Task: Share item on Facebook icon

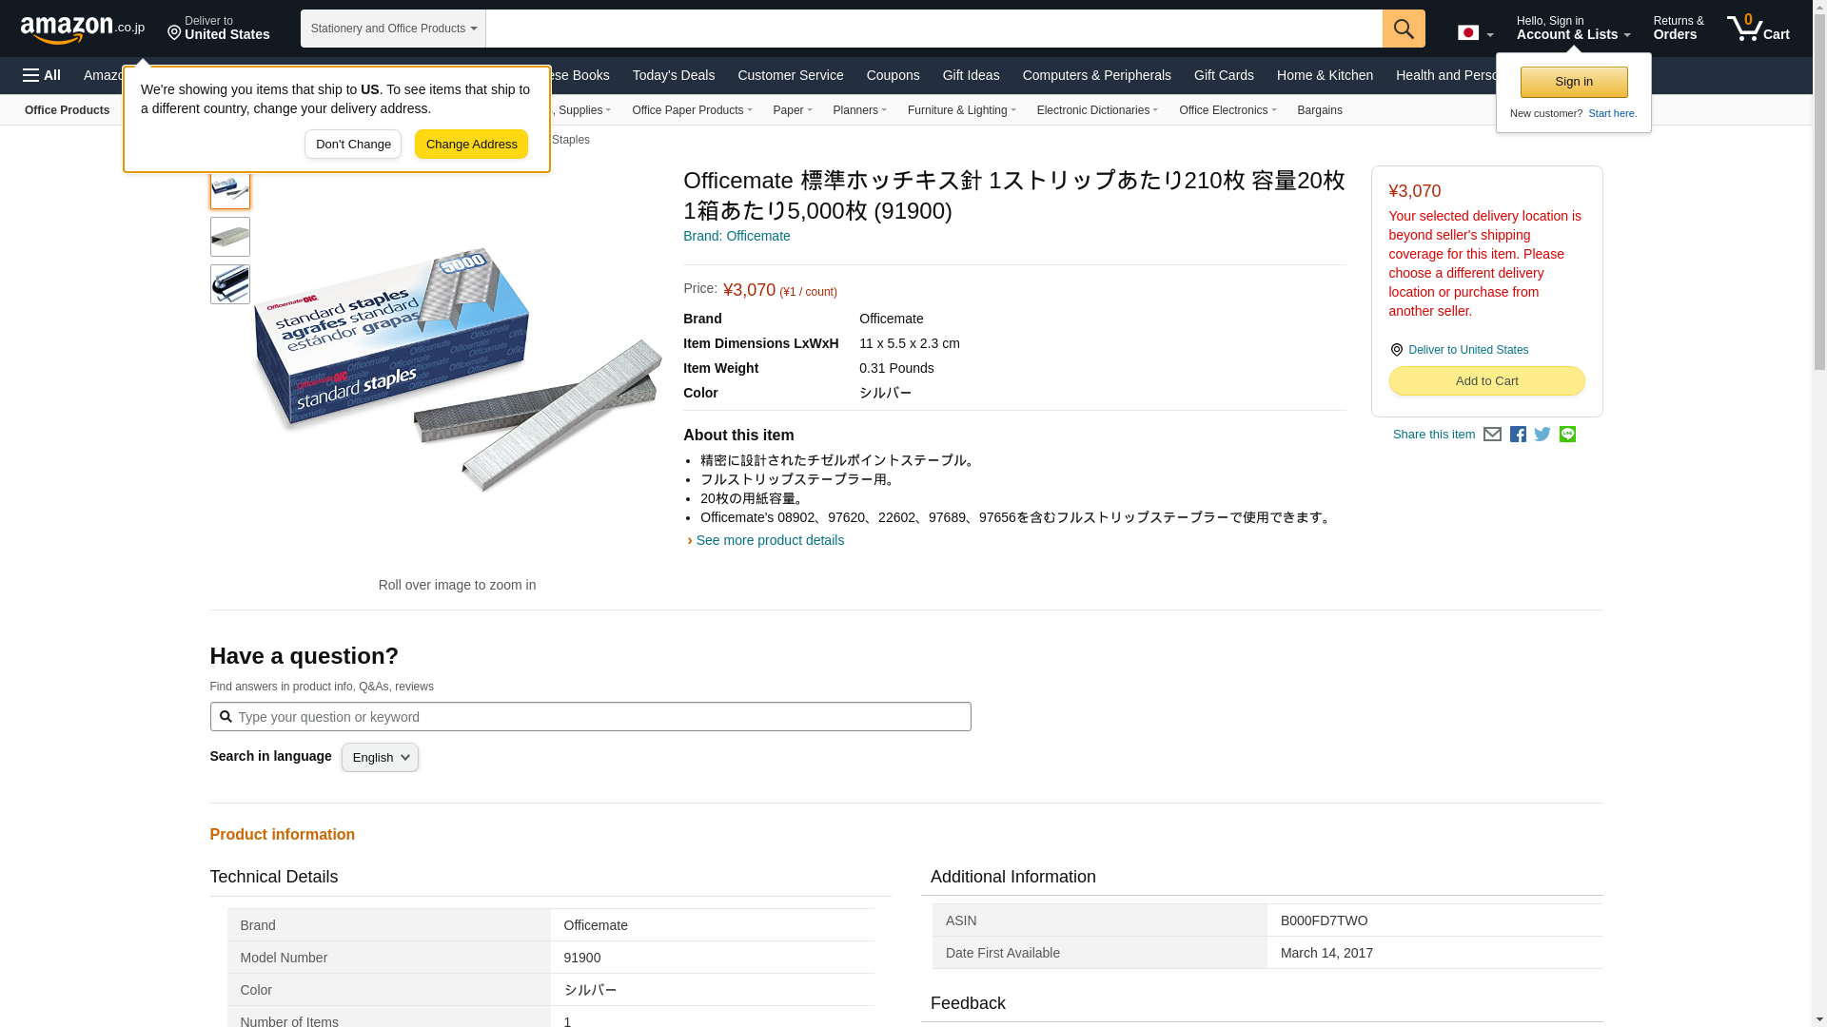Action: 1518,435
